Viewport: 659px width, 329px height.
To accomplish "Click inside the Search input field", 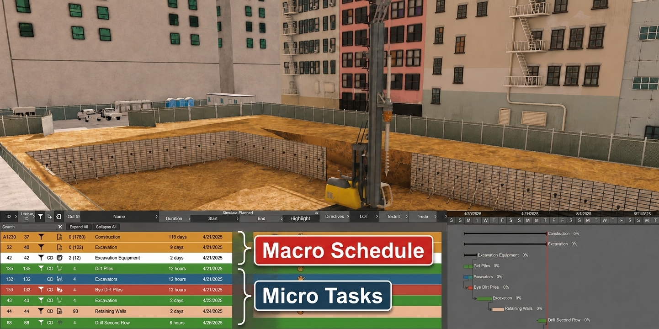I will pos(28,227).
